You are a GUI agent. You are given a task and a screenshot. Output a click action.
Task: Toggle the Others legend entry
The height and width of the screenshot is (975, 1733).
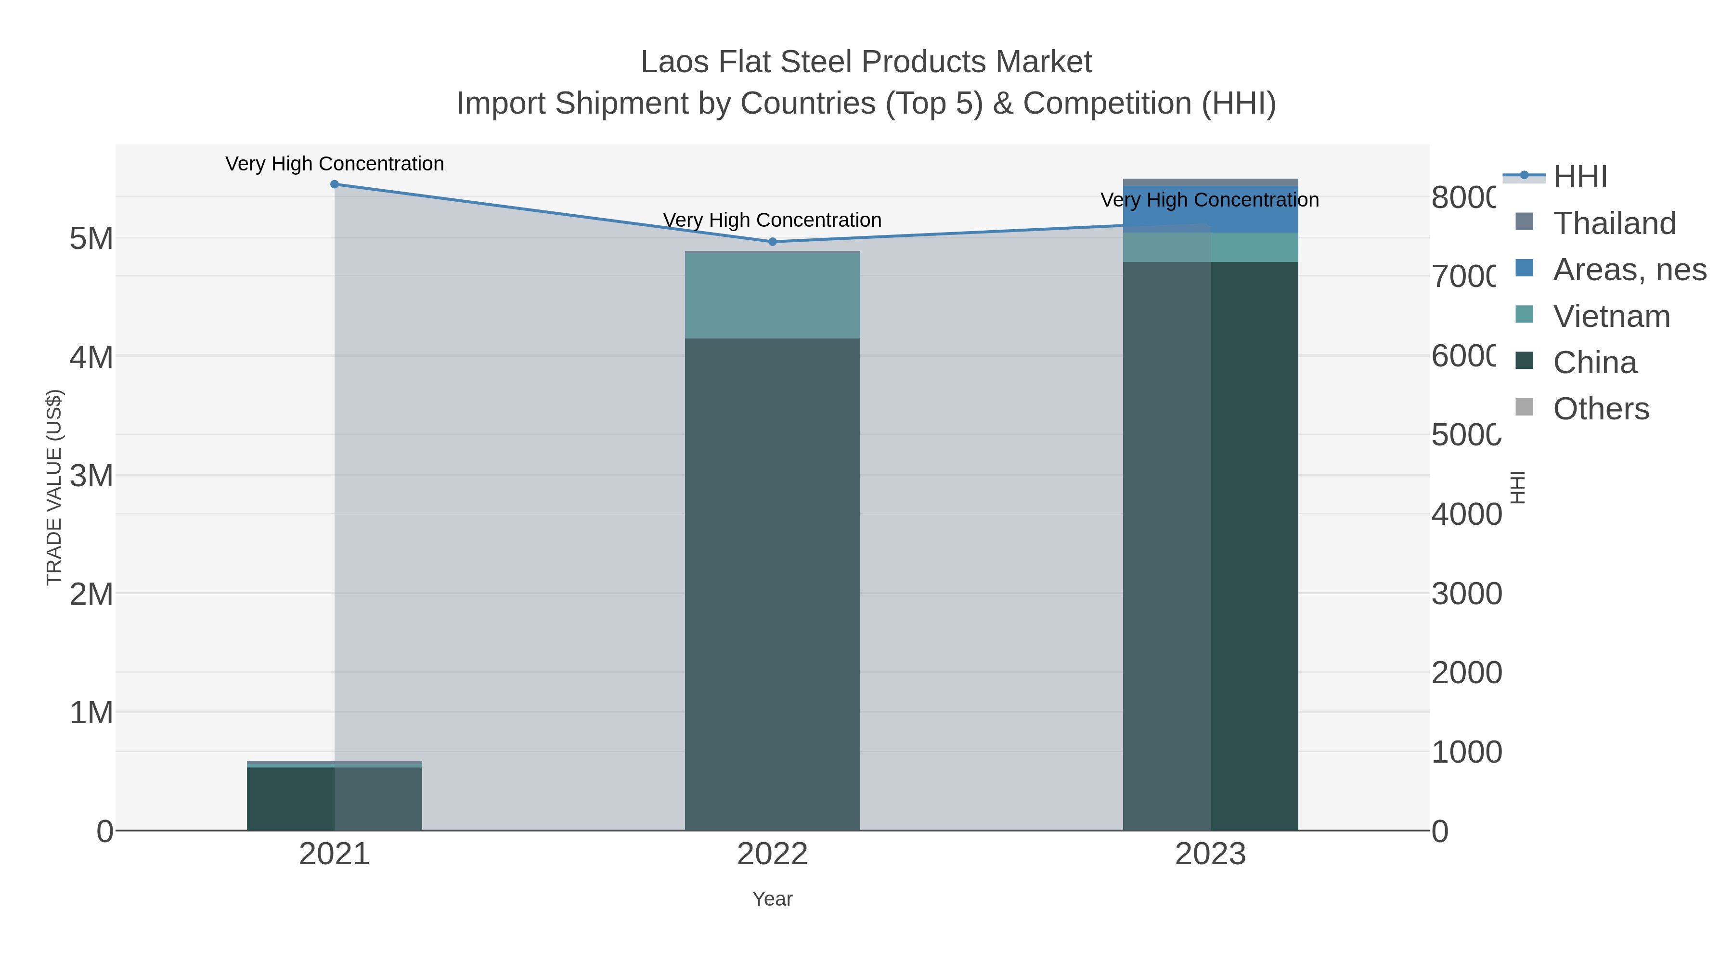click(1582, 408)
